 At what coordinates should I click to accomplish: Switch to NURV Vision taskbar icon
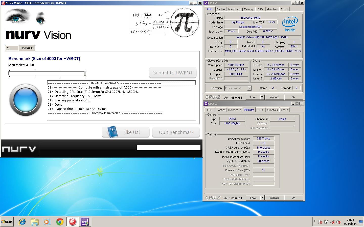coord(73,222)
